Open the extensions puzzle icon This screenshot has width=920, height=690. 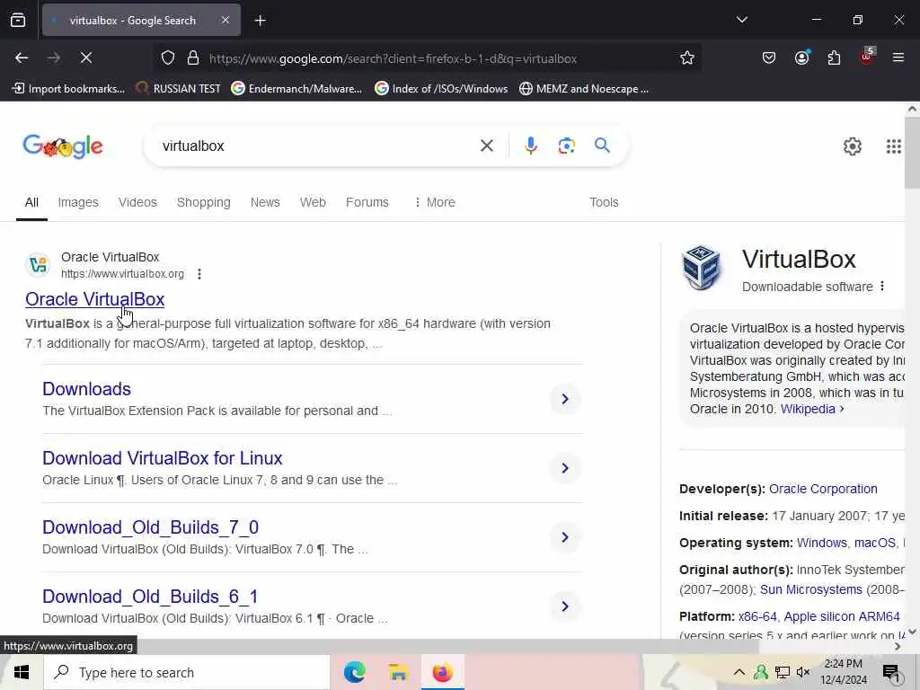coord(834,57)
